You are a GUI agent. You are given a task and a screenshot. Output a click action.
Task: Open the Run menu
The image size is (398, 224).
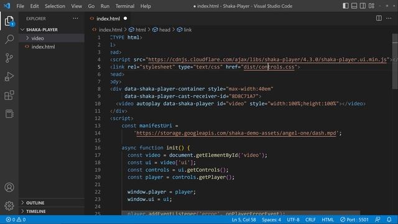[105, 6]
